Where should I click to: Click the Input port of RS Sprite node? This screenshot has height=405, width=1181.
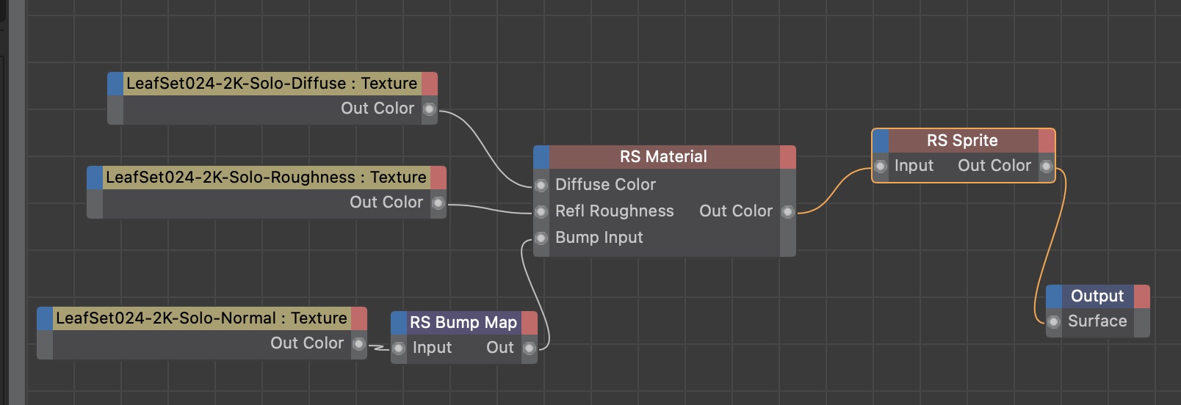point(881,167)
